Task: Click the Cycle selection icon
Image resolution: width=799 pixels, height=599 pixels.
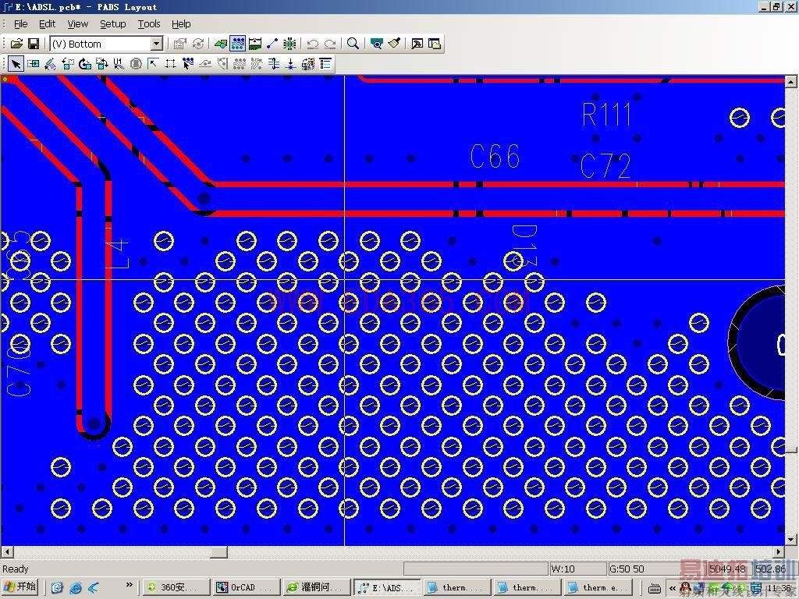Action: pos(198,44)
